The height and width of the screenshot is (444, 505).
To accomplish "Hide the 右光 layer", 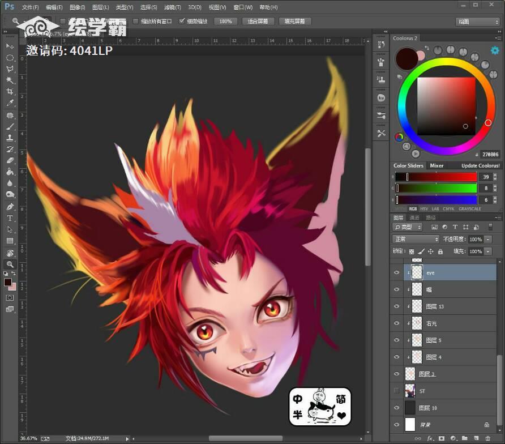I will click(x=397, y=323).
